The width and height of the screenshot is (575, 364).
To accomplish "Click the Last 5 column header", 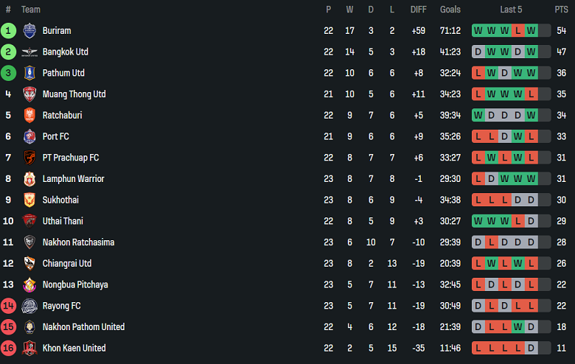I will click(x=511, y=10).
